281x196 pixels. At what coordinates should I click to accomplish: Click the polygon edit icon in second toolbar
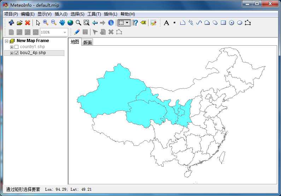click(119, 32)
